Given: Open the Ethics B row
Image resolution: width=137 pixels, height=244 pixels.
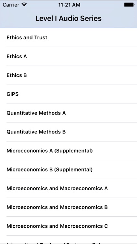Looking at the screenshot, I should coord(68,75).
